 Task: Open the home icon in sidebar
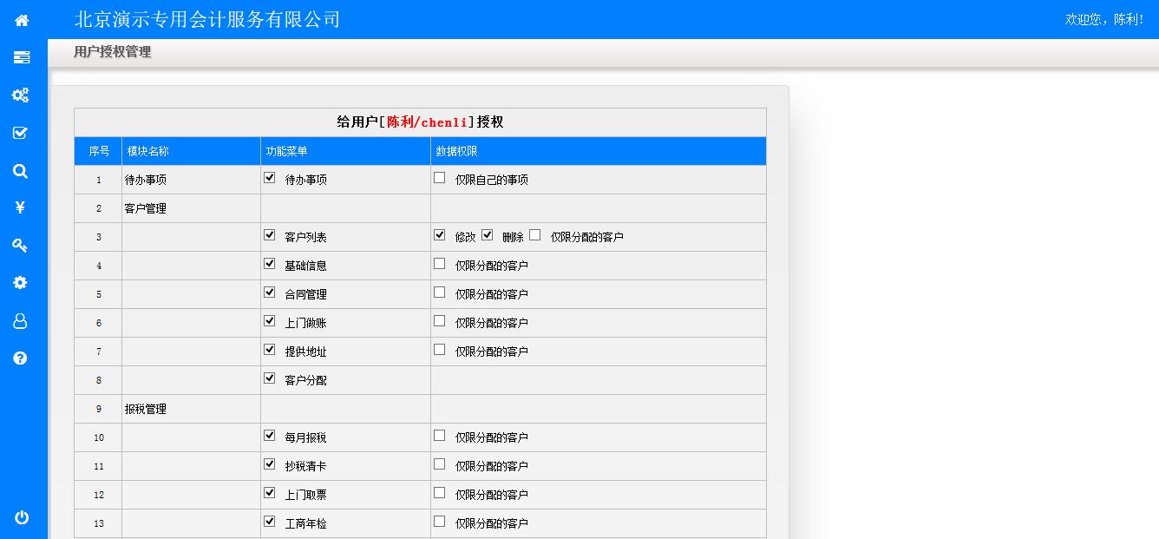pyautogui.click(x=22, y=20)
